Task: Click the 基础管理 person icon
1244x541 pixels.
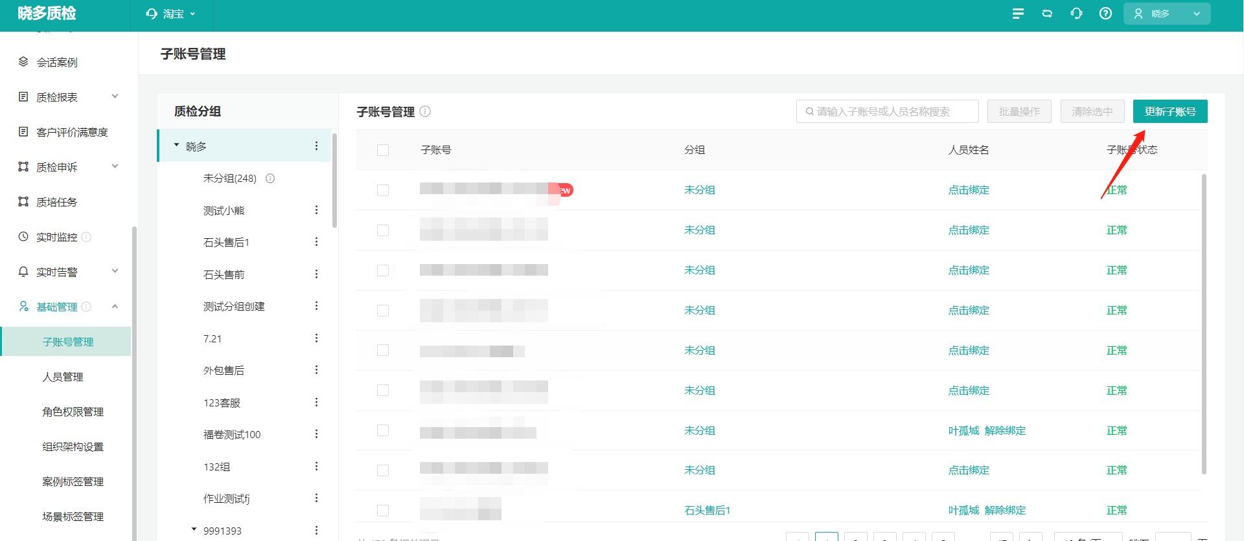Action: pyautogui.click(x=23, y=306)
